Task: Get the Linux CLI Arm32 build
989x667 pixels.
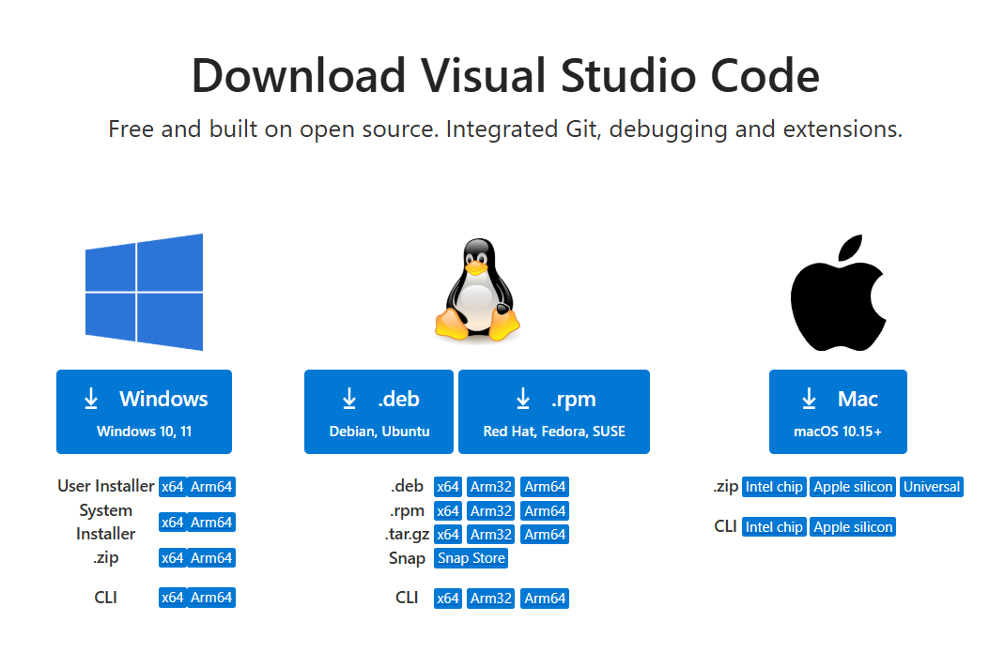Action: click(490, 599)
